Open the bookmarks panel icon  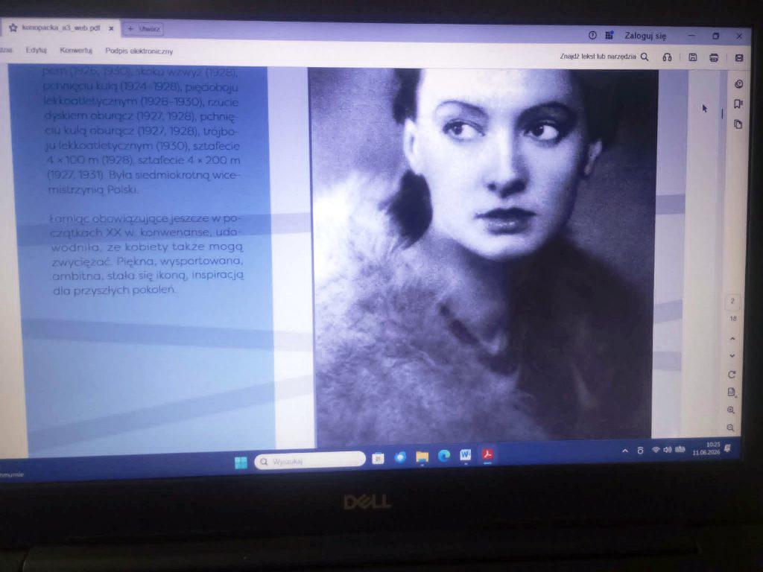pyautogui.click(x=738, y=104)
